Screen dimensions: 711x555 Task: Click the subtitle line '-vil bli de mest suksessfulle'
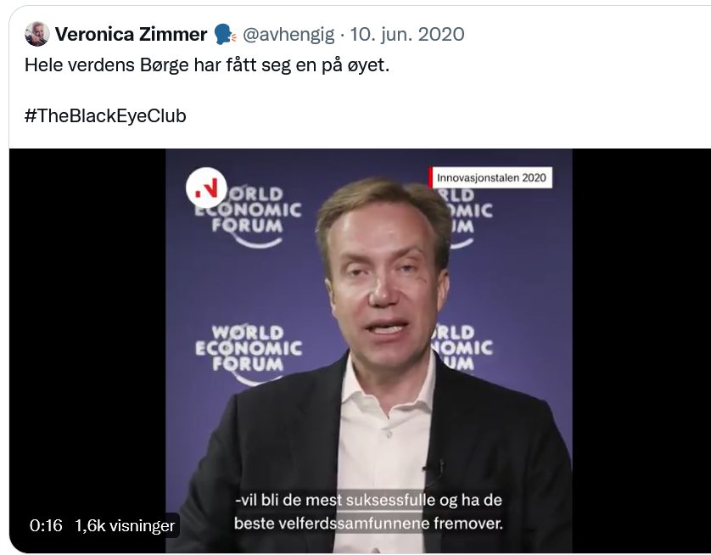368,500
